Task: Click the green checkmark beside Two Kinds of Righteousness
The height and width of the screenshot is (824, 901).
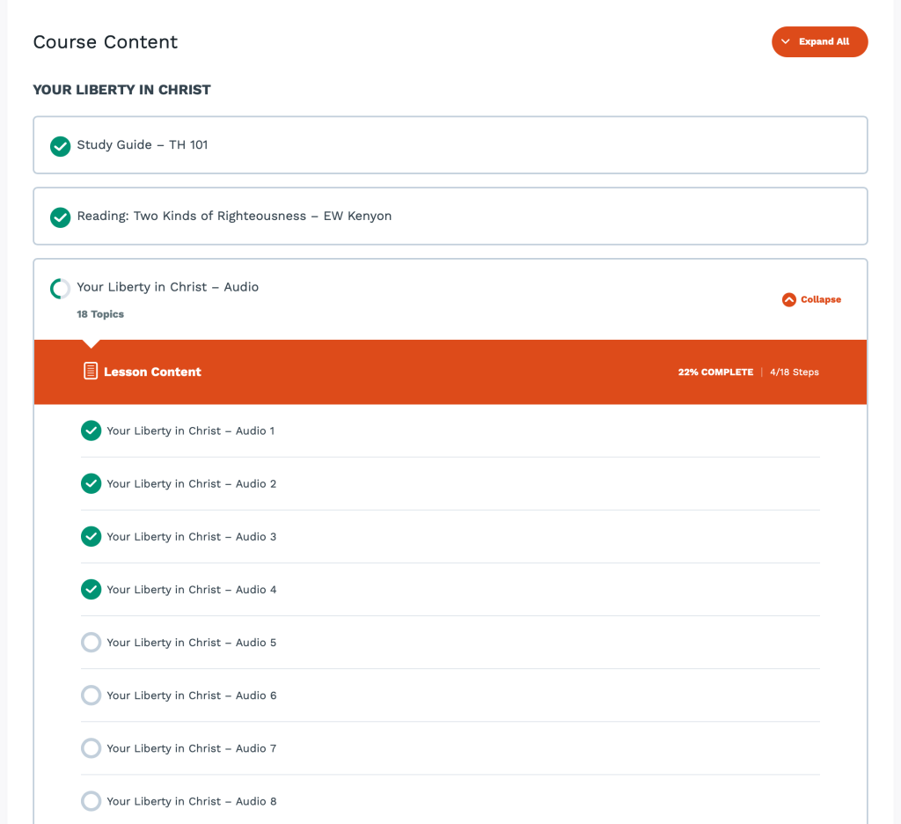Action: click(x=60, y=217)
